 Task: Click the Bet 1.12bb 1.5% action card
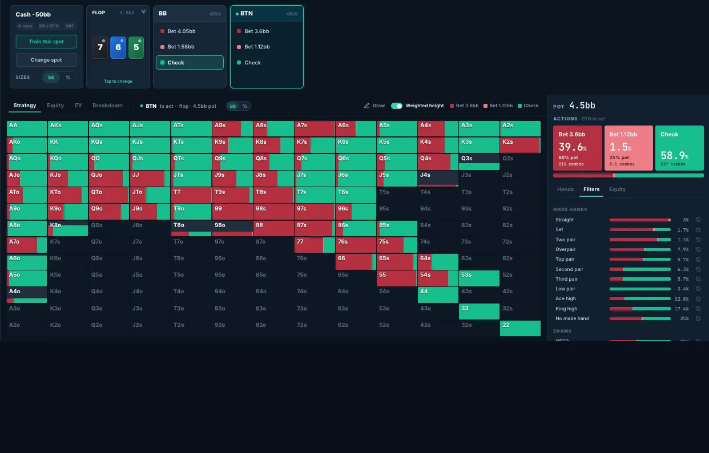629,148
